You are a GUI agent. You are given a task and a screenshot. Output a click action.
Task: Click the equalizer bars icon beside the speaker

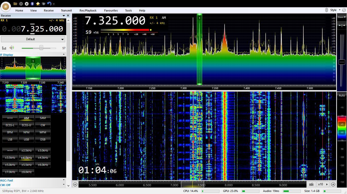(4, 48)
